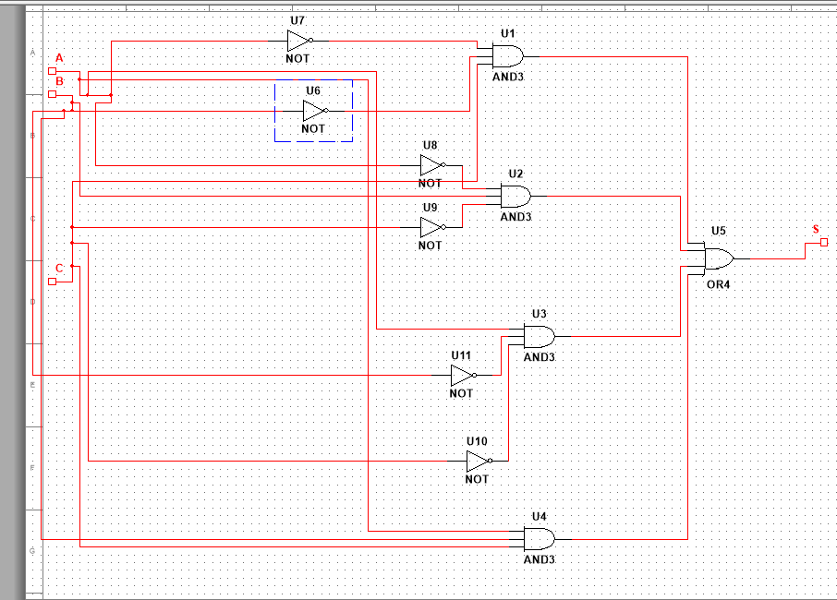Select the U2 AND3 gate

pos(515,195)
